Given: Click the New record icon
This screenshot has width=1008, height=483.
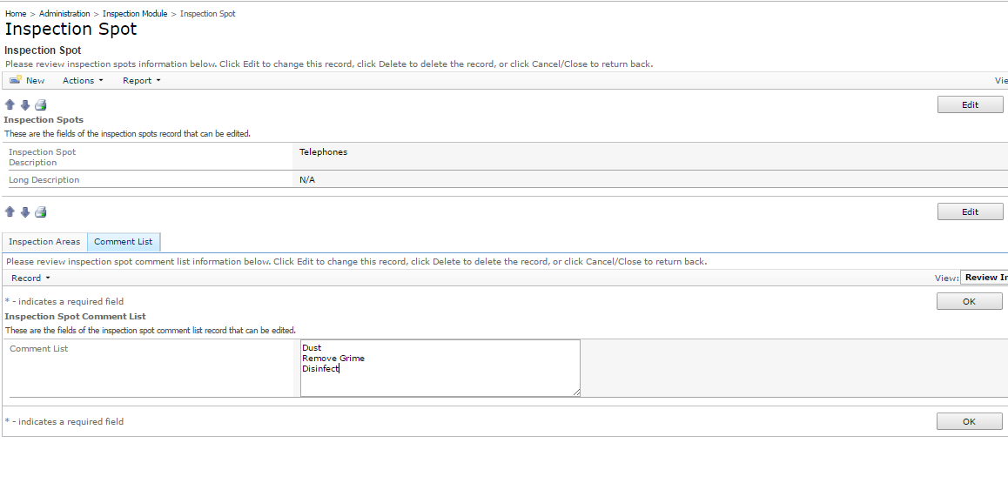Looking at the screenshot, I should click(x=16, y=80).
